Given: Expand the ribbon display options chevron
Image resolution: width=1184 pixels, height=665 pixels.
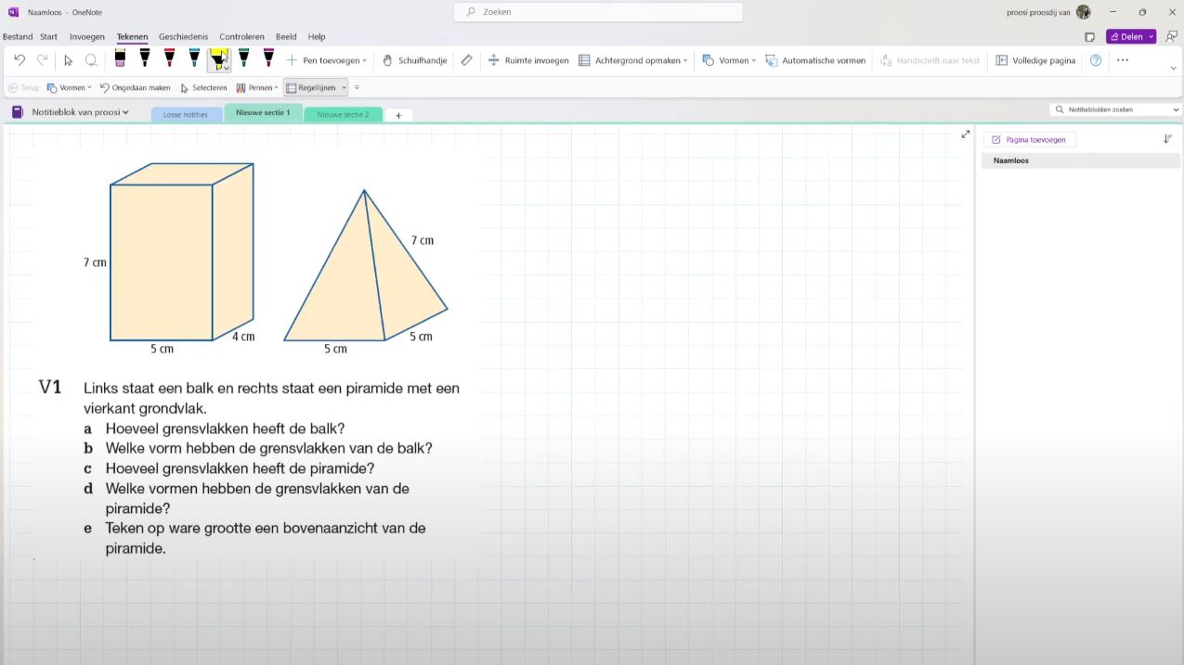Looking at the screenshot, I should (1173, 69).
